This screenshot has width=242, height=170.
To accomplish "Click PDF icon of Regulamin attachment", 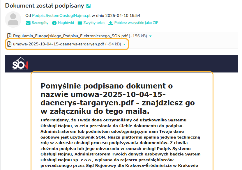I will pos(9,36).
